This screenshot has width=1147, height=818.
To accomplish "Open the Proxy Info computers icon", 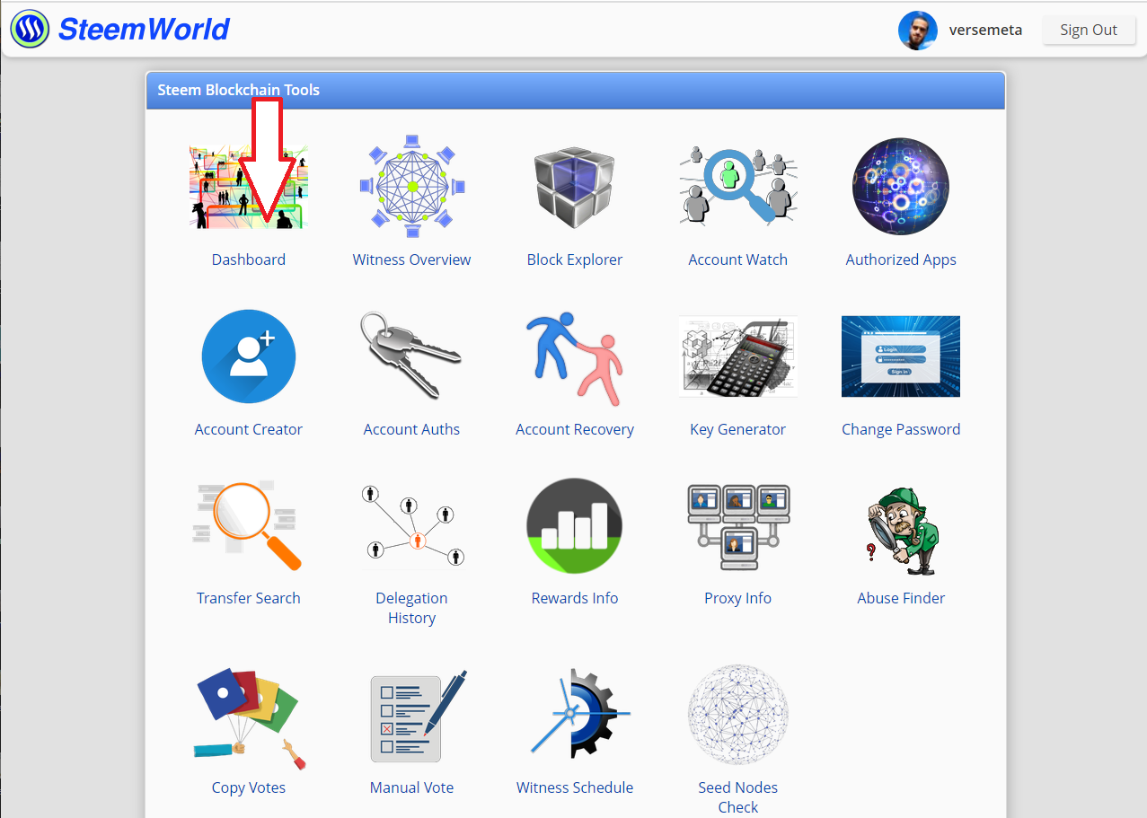I will [x=738, y=527].
